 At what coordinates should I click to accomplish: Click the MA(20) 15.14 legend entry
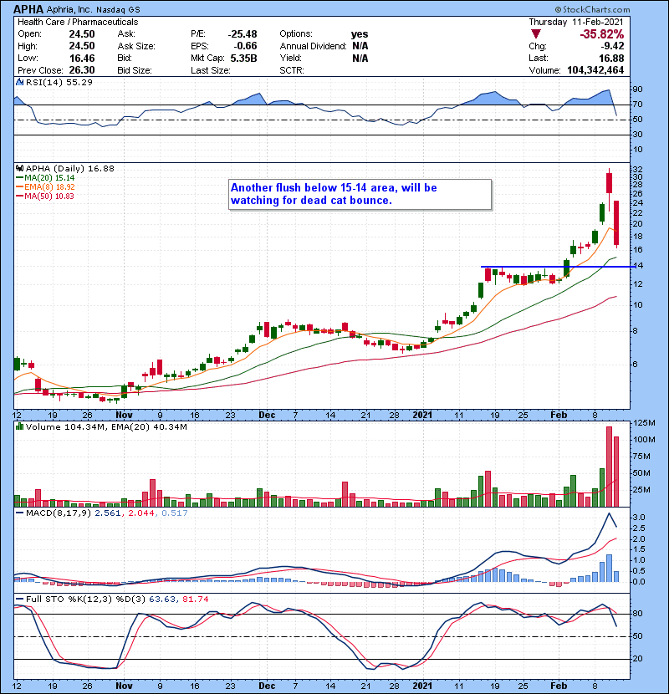[x=46, y=178]
